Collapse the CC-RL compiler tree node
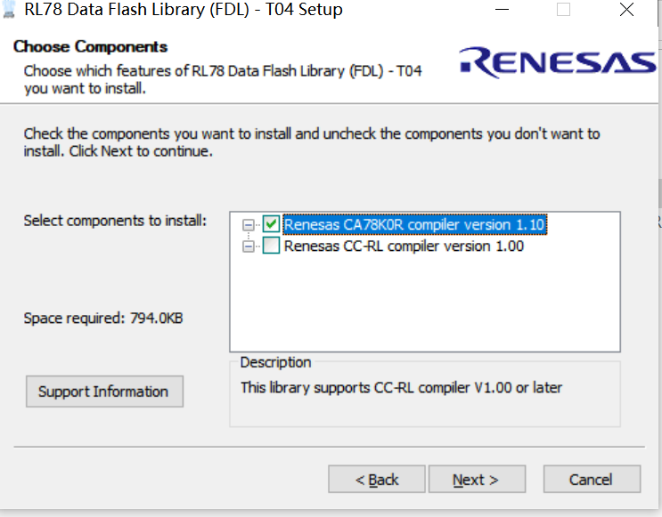Viewport: 662px width, 517px height. (249, 246)
